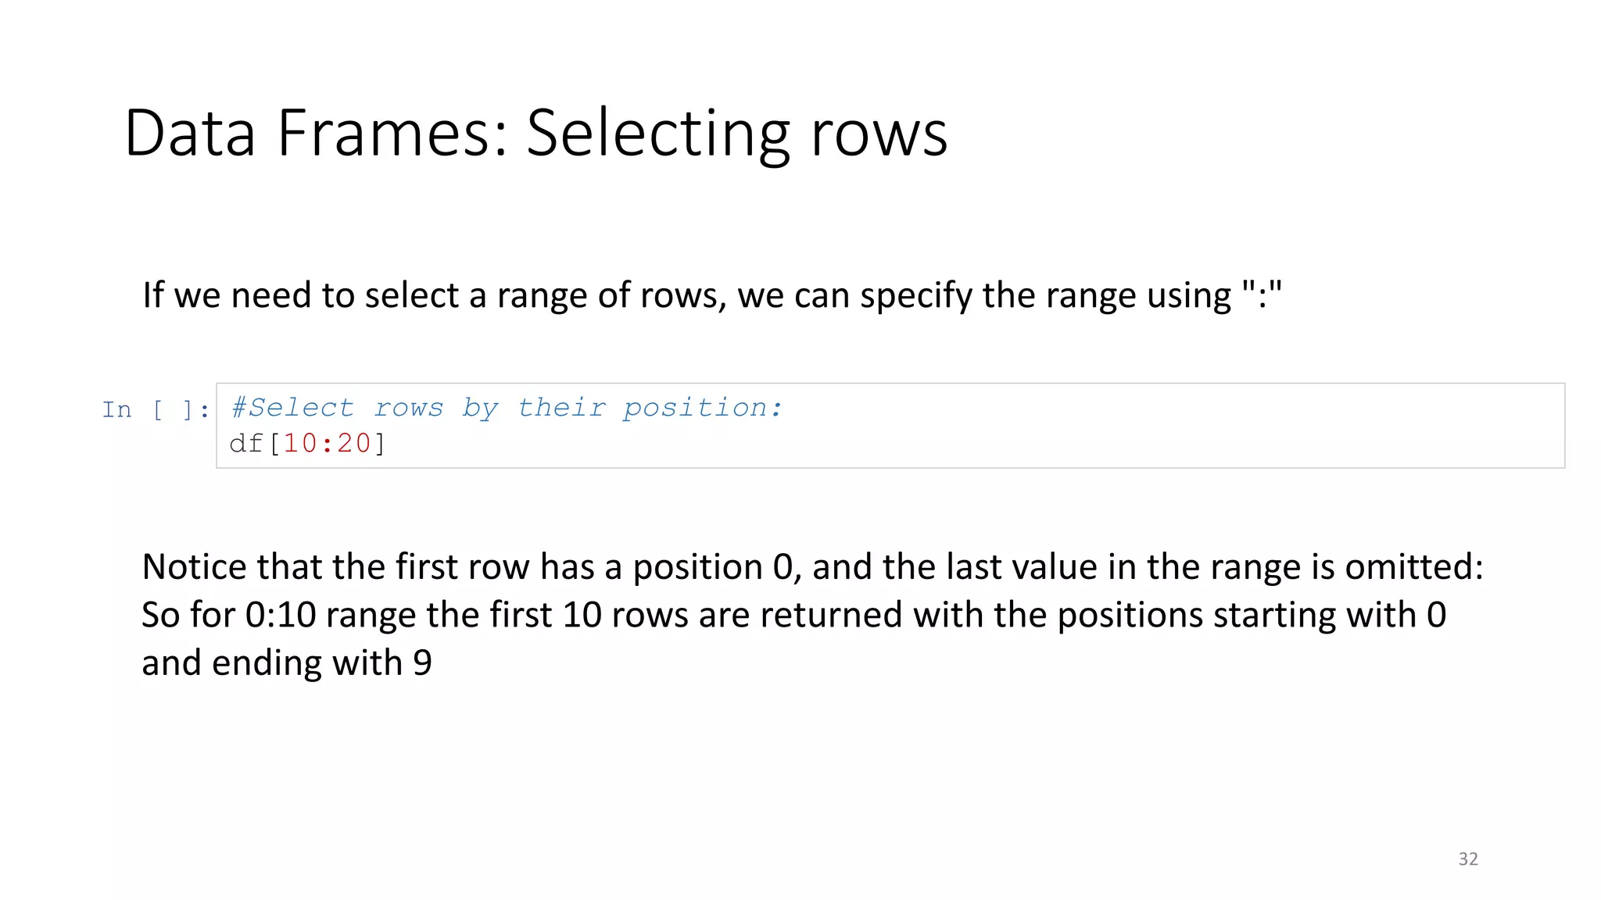Click the word 'Data' in the title
The height and width of the screenshot is (900, 1601).
pos(190,134)
